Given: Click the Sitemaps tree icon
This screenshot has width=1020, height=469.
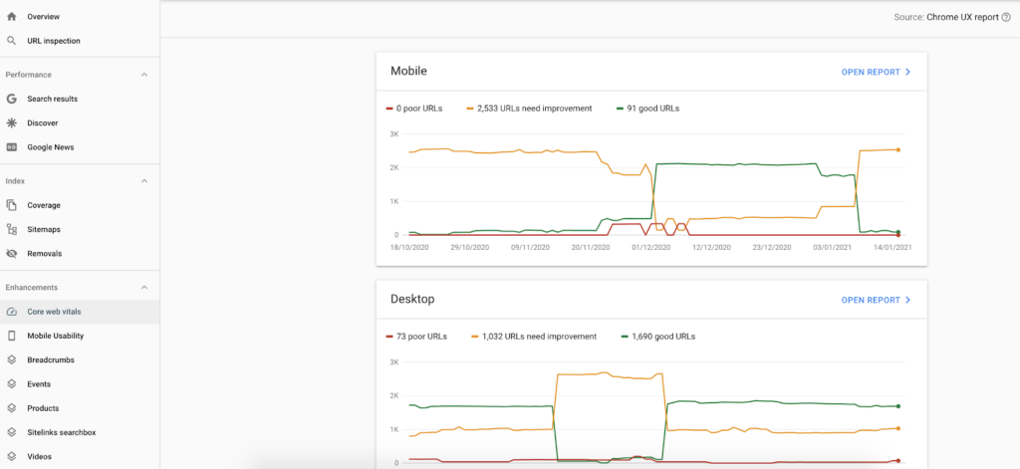Looking at the screenshot, I should (11, 229).
